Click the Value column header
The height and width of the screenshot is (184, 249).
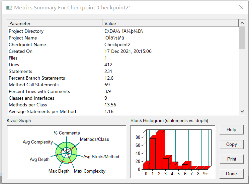170,23
